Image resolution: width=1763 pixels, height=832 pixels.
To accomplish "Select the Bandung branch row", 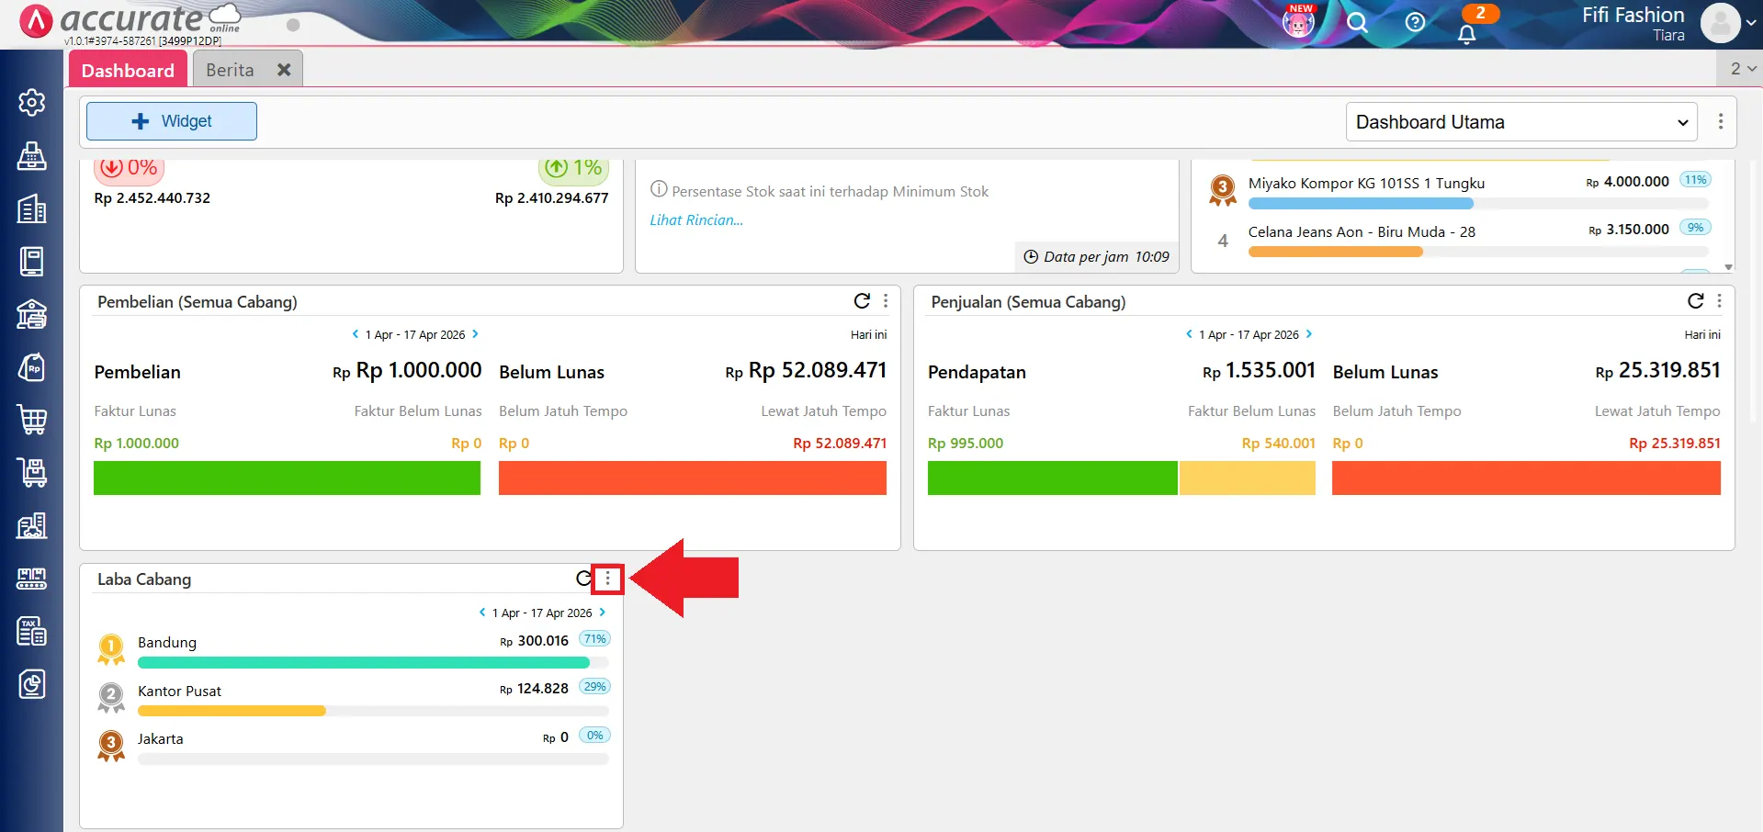I will tap(353, 650).
